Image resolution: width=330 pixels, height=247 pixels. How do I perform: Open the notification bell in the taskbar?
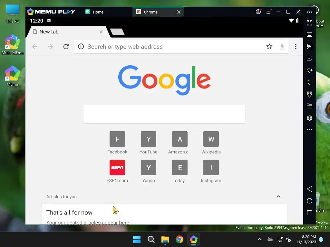pyautogui.click(x=321, y=239)
